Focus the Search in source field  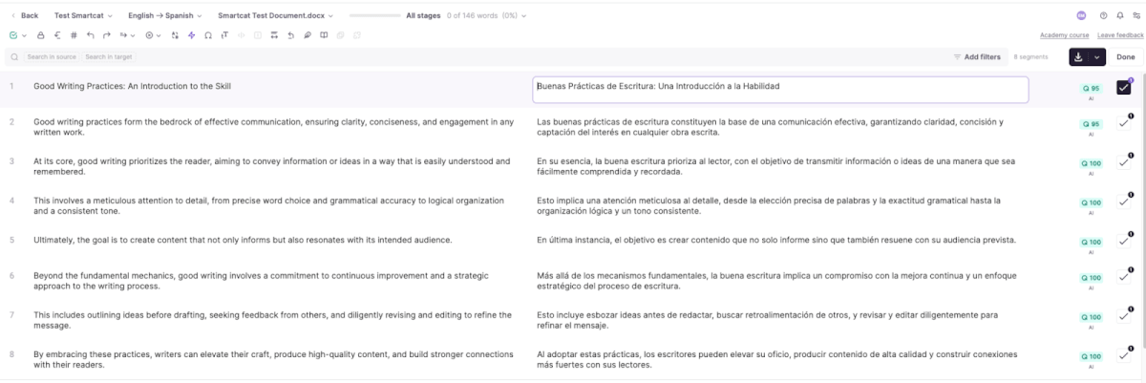pyautogui.click(x=53, y=57)
